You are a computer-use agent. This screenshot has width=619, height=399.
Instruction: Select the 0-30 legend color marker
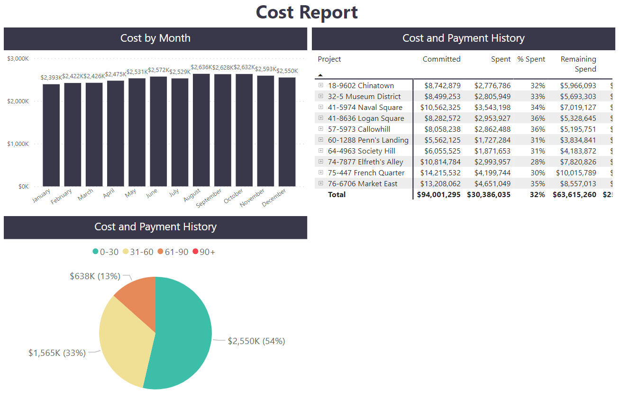tap(96, 252)
